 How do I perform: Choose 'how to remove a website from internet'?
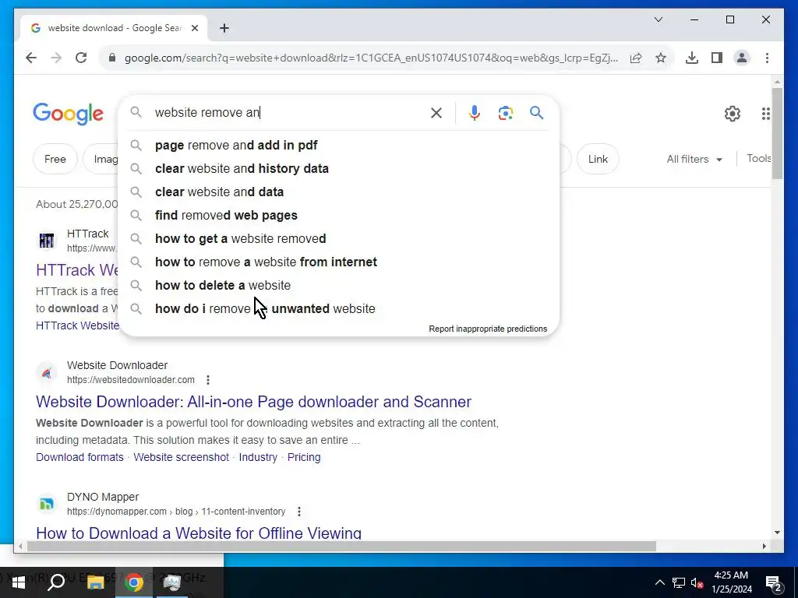pos(338,262)
